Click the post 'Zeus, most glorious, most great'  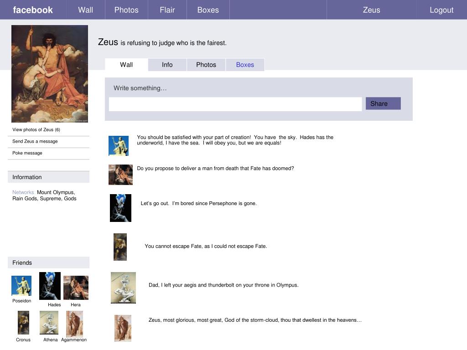point(255,320)
